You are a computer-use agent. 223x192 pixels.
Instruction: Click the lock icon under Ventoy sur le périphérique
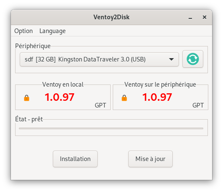124,98
